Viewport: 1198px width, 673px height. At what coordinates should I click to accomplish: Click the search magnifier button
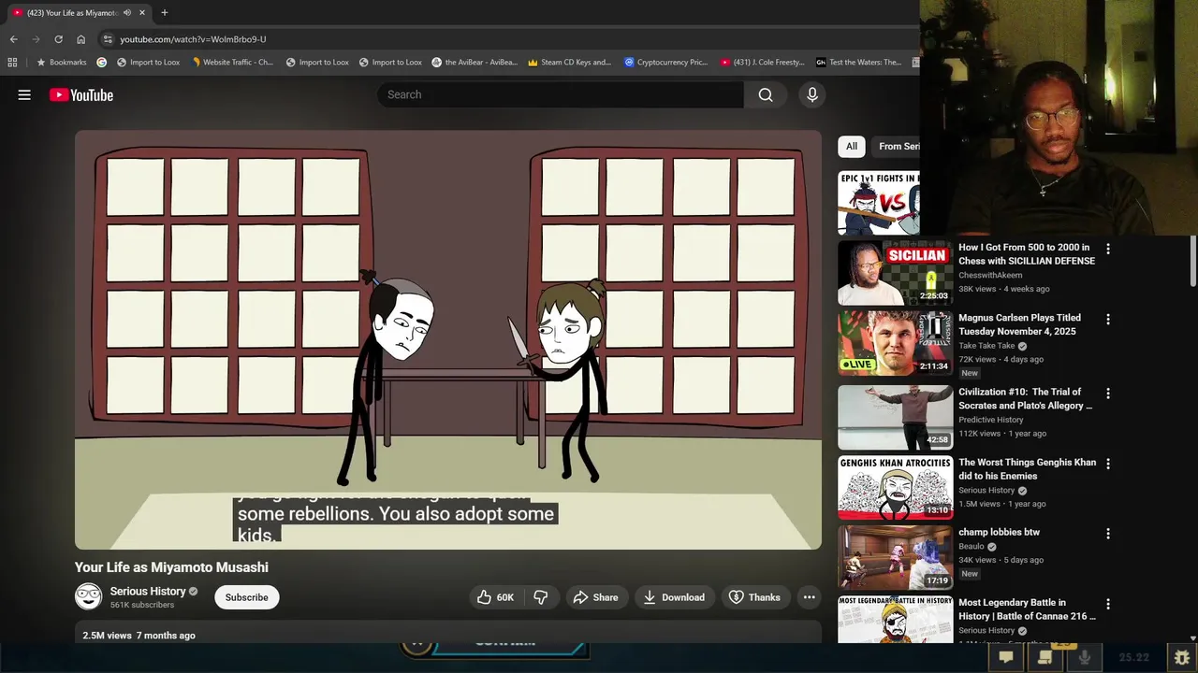coord(766,94)
